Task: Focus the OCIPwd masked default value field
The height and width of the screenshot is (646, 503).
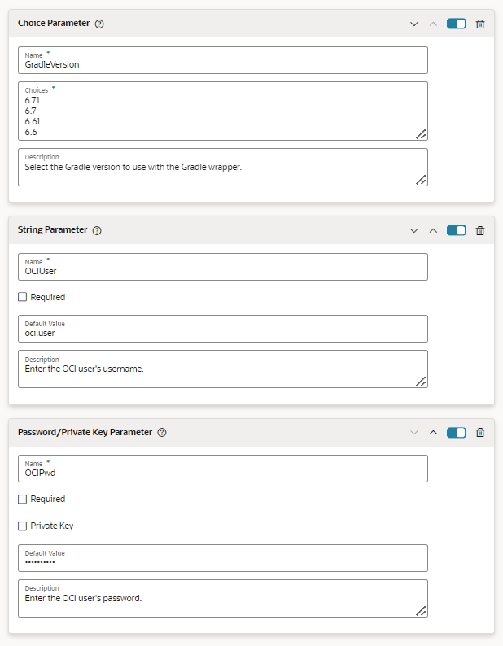Action: (222, 561)
